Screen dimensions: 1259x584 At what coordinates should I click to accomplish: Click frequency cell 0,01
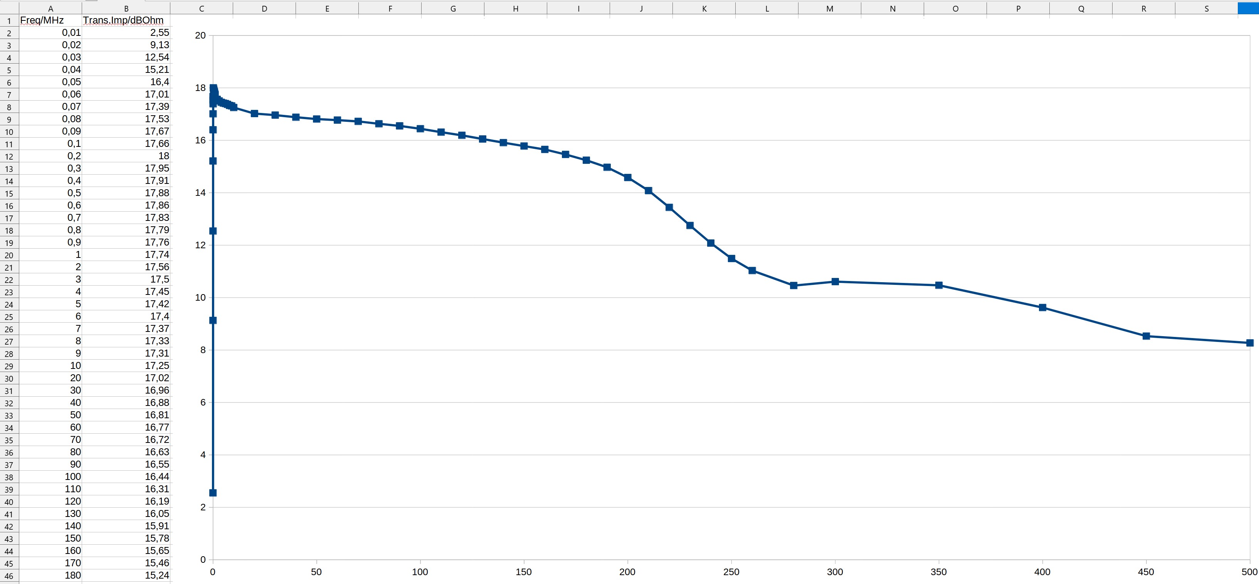[x=50, y=33]
